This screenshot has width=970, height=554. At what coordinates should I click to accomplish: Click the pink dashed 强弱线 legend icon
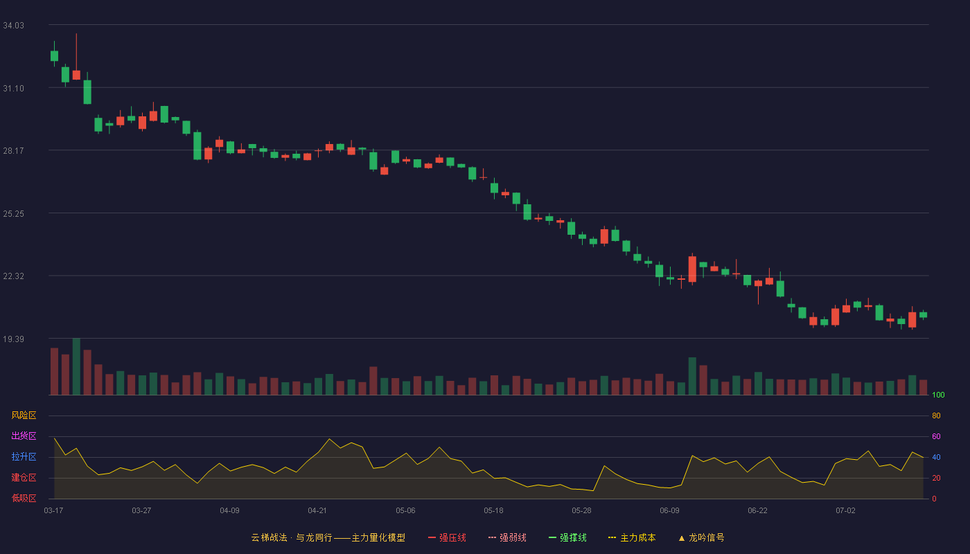pos(493,537)
